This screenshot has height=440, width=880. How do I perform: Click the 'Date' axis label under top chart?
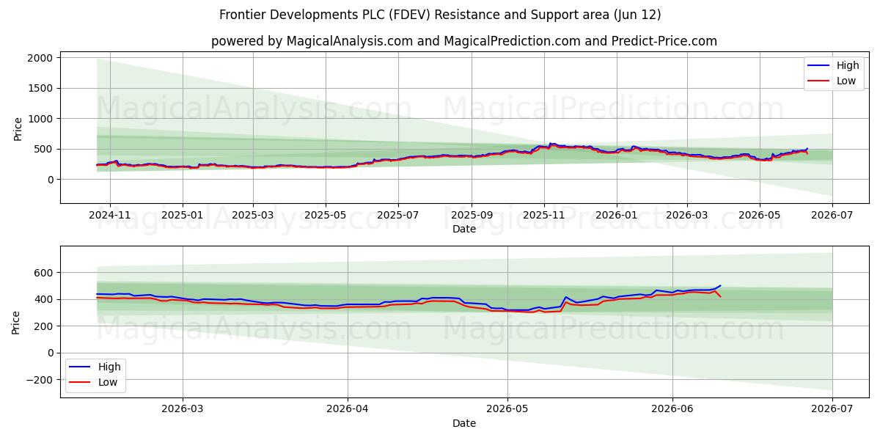tap(464, 229)
